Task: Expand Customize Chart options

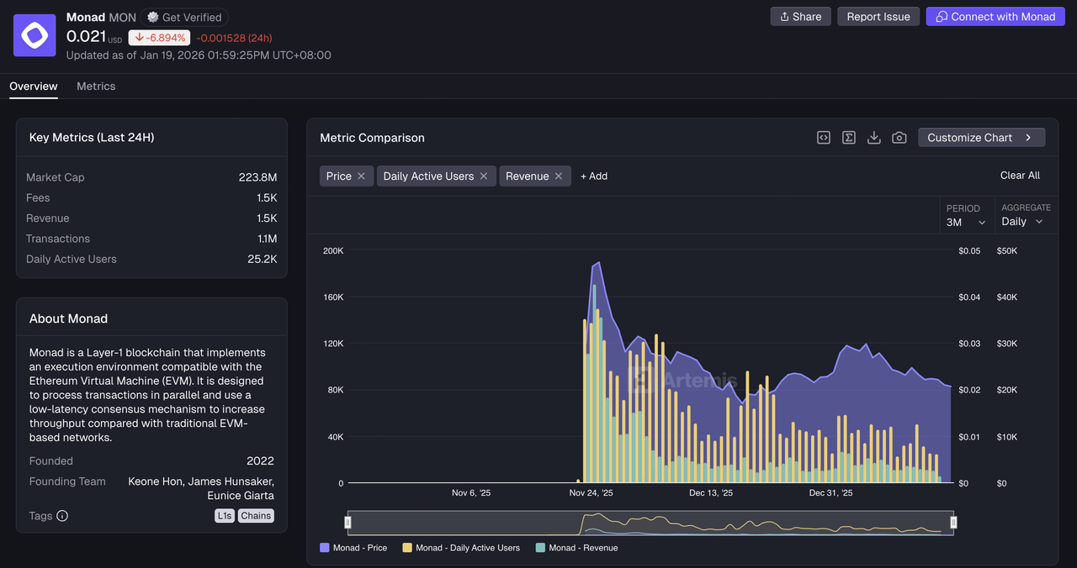Action: point(981,138)
